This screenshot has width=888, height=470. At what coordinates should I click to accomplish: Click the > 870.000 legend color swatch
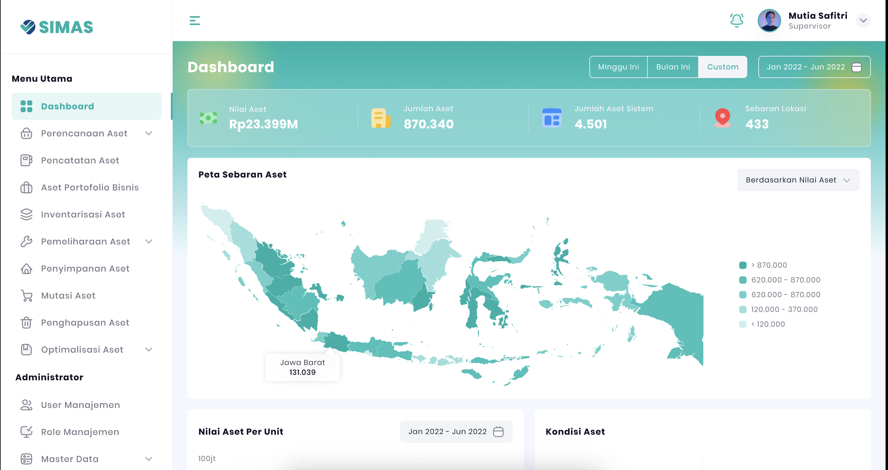point(743,265)
